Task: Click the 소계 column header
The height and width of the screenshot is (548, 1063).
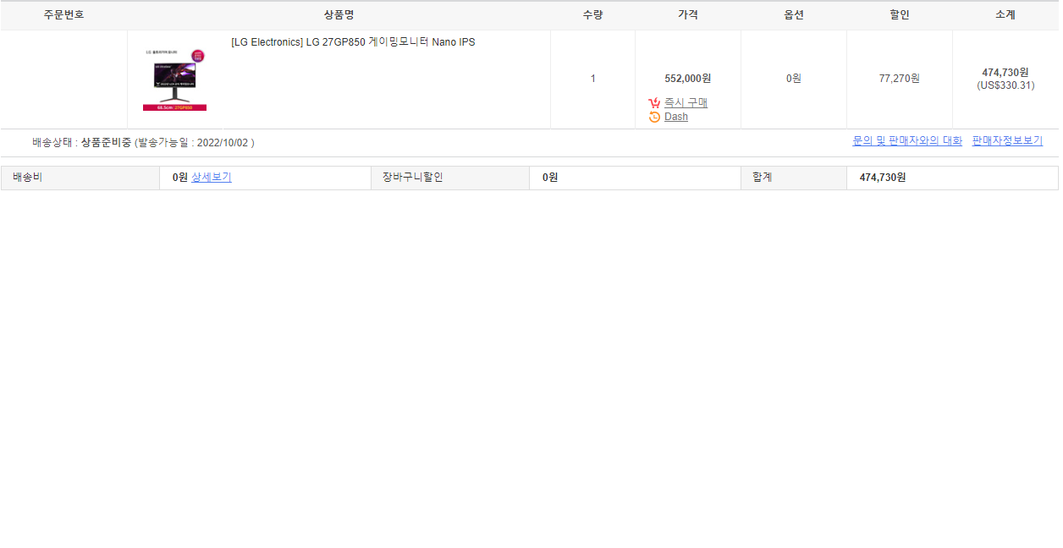Action: pos(1005,15)
